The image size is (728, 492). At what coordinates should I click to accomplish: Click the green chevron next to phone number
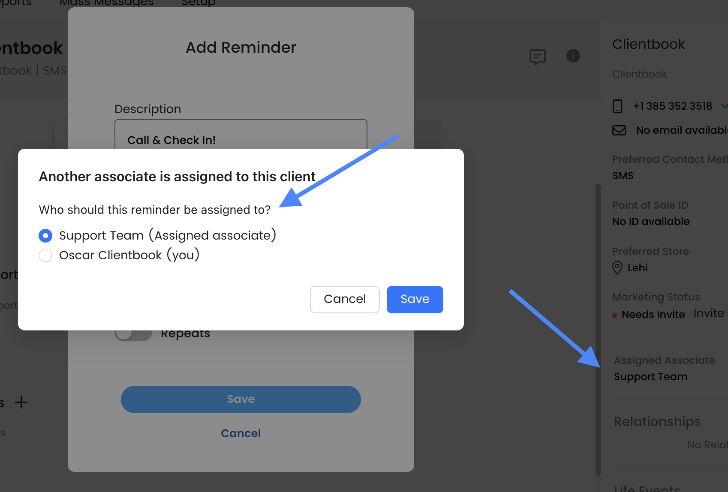(724, 106)
